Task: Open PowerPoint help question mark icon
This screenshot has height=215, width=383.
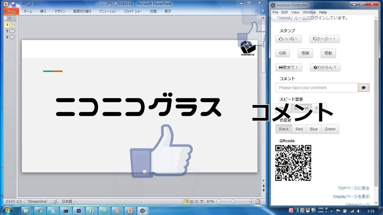Action: tap(263, 11)
